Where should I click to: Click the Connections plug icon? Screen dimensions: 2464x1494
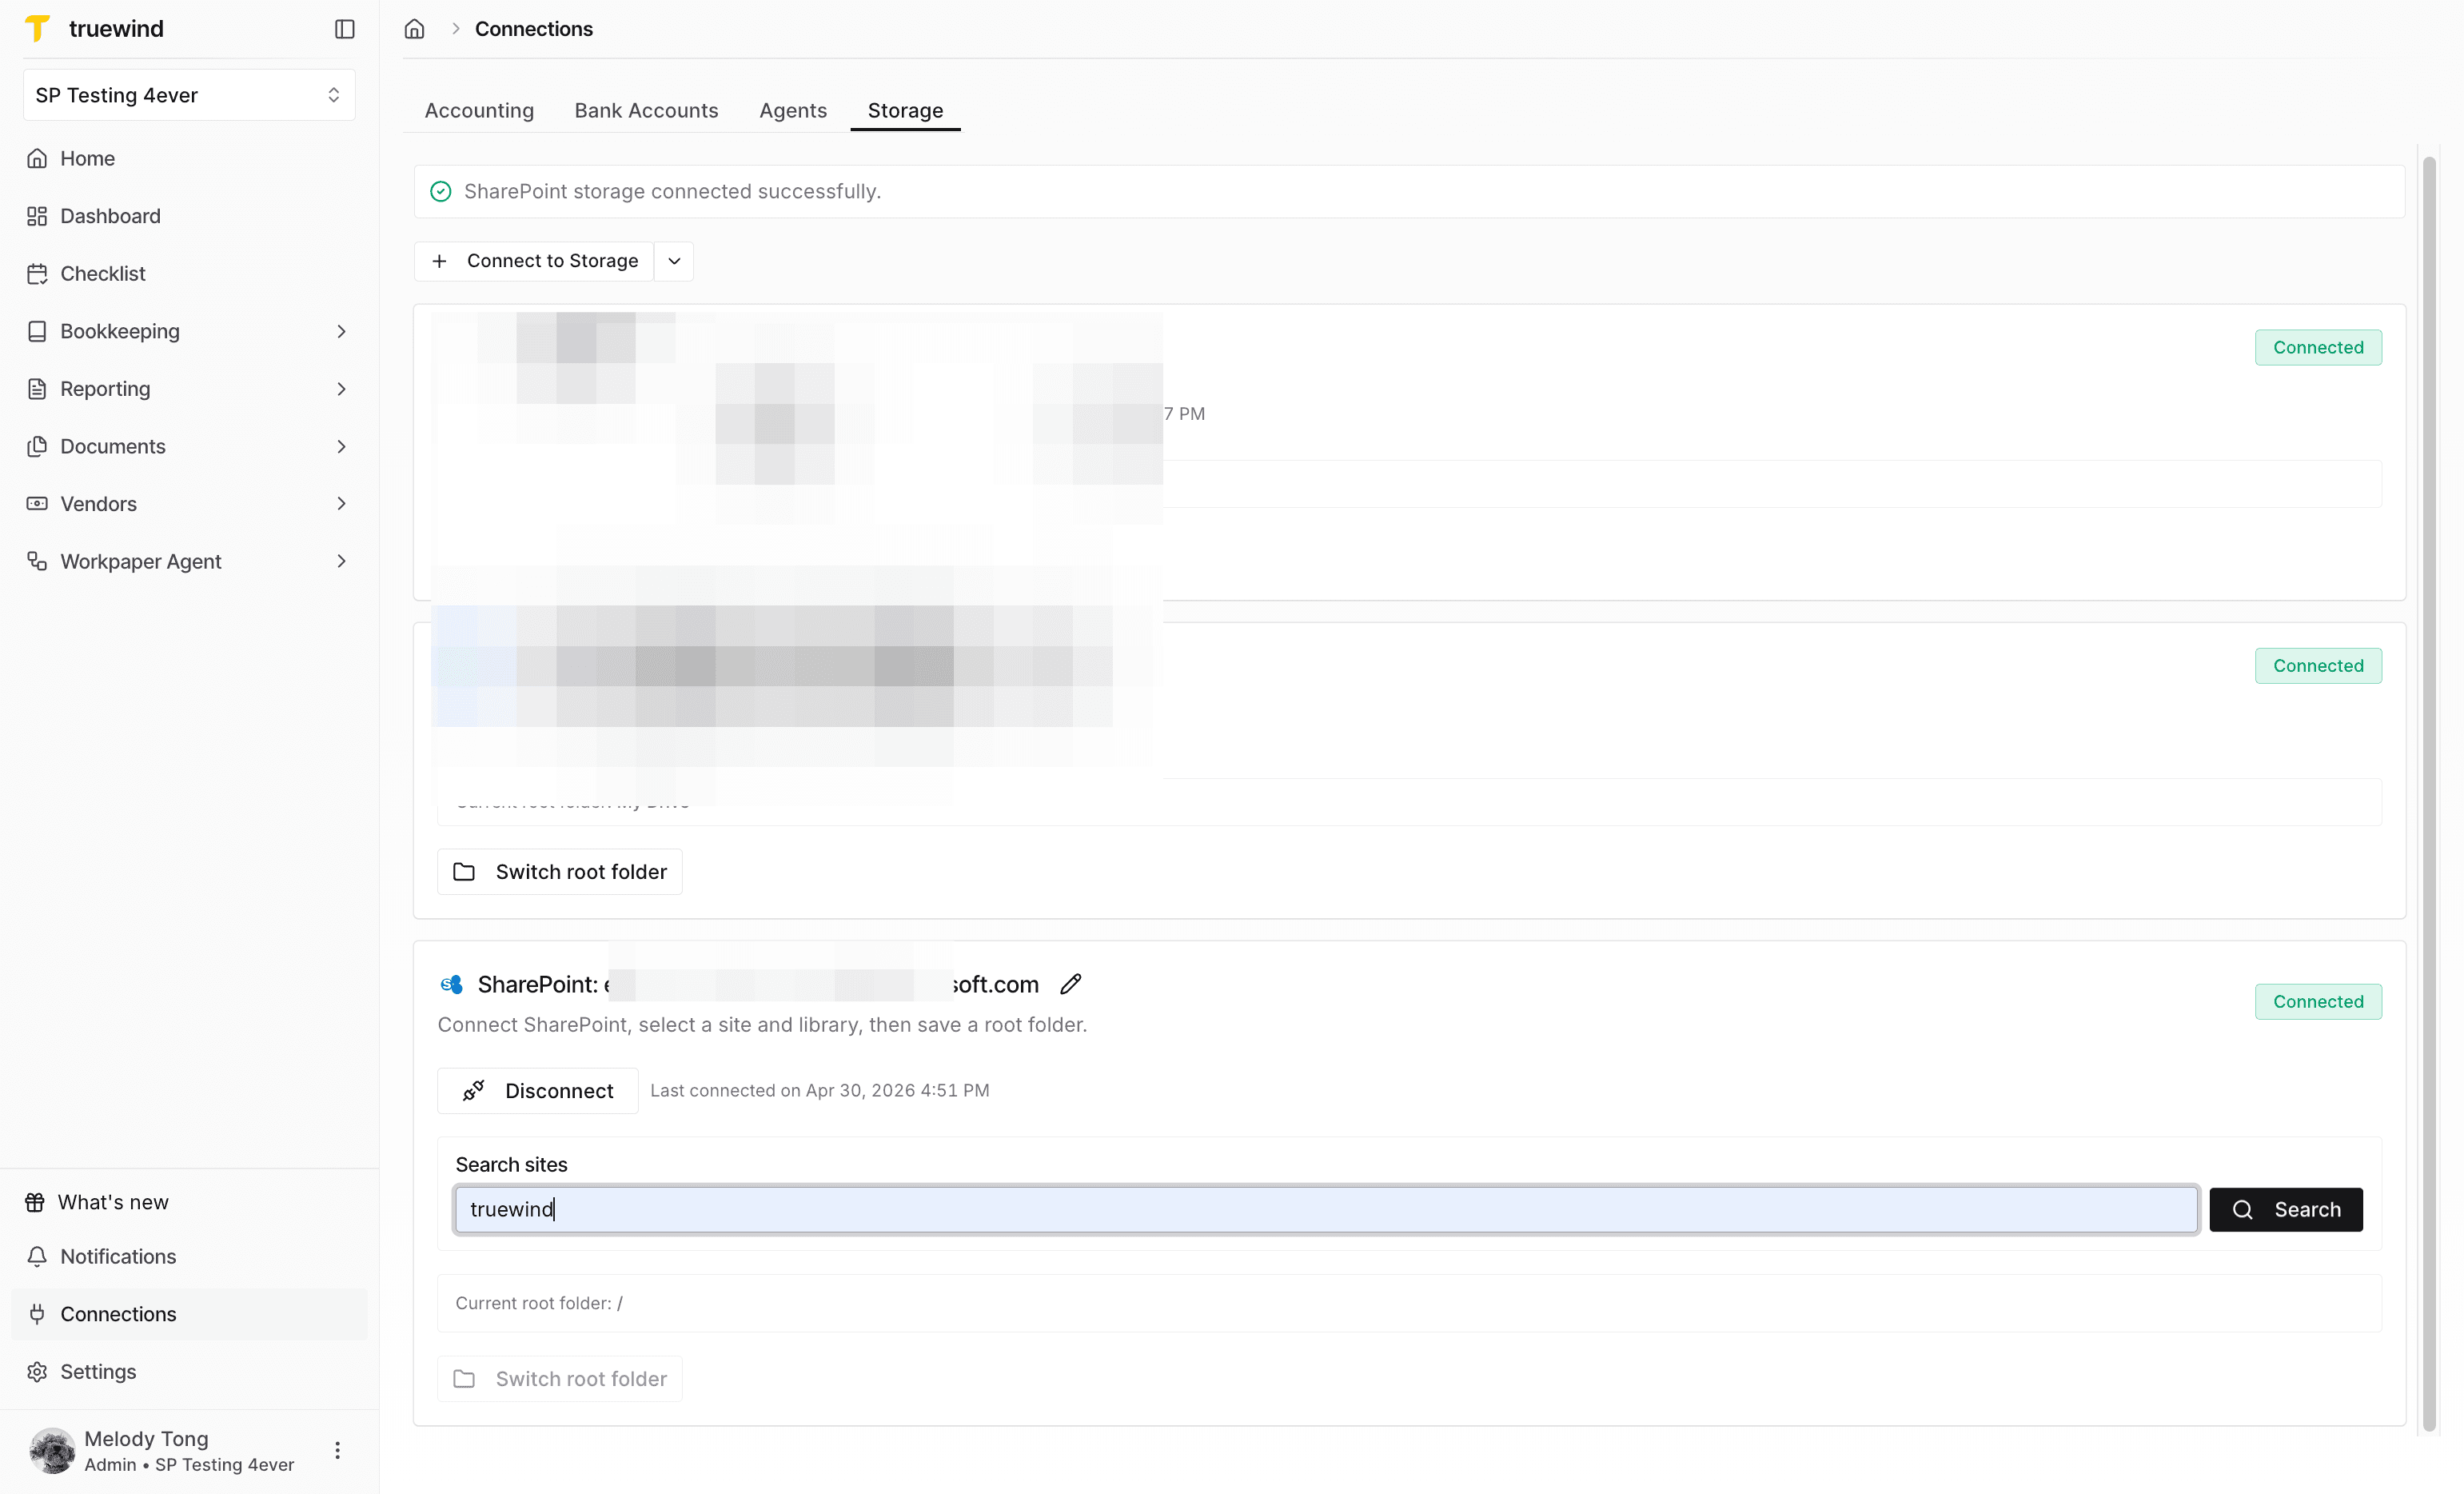[37, 1314]
